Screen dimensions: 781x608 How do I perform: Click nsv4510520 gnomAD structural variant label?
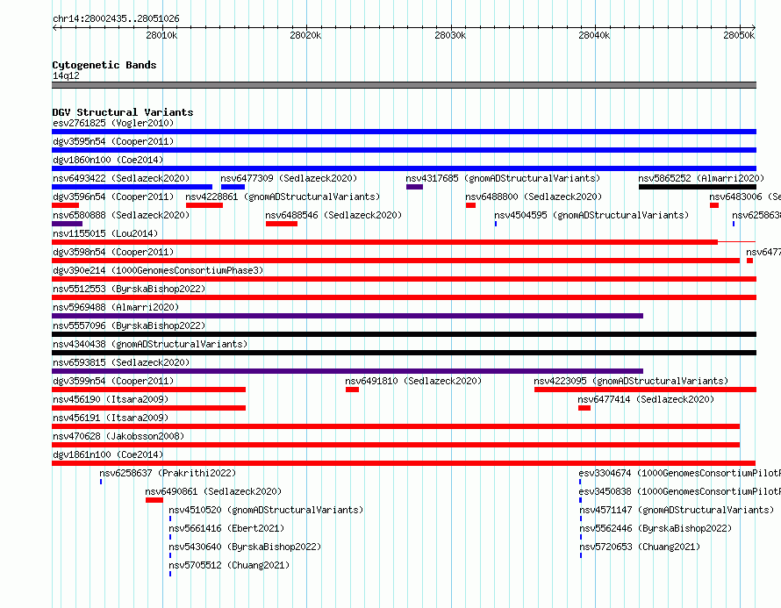pyautogui.click(x=266, y=510)
